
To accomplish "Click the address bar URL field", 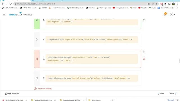I will (80, 4).
